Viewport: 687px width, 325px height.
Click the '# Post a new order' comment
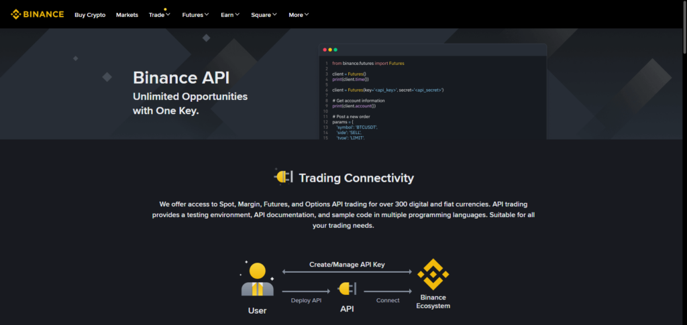coord(351,117)
